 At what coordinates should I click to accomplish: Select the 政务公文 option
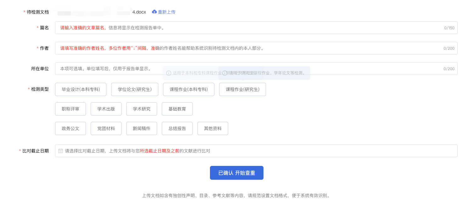click(x=71, y=128)
